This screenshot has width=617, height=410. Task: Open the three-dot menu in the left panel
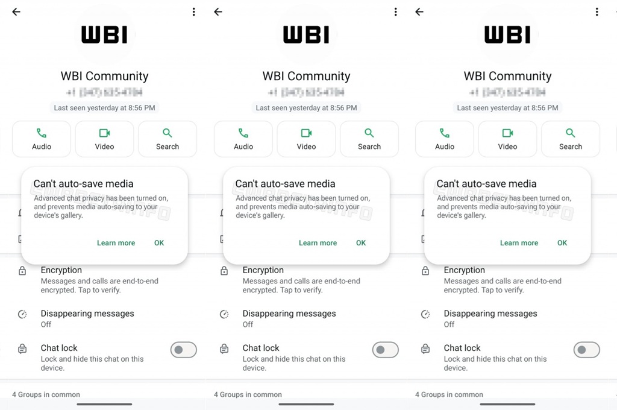(x=193, y=12)
